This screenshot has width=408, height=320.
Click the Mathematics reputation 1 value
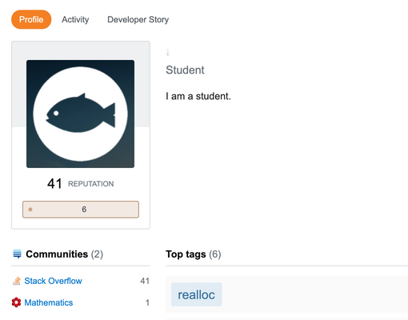coord(147,302)
